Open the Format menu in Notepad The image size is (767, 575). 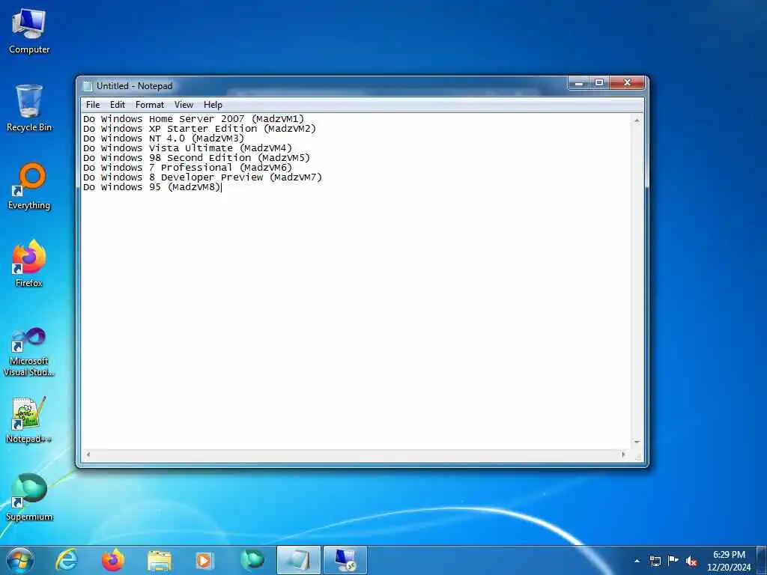tap(150, 105)
